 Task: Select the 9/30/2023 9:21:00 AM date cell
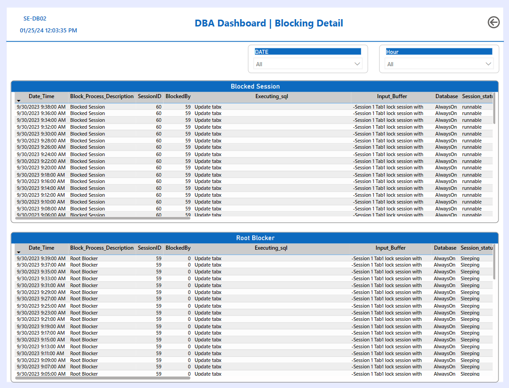click(41, 319)
